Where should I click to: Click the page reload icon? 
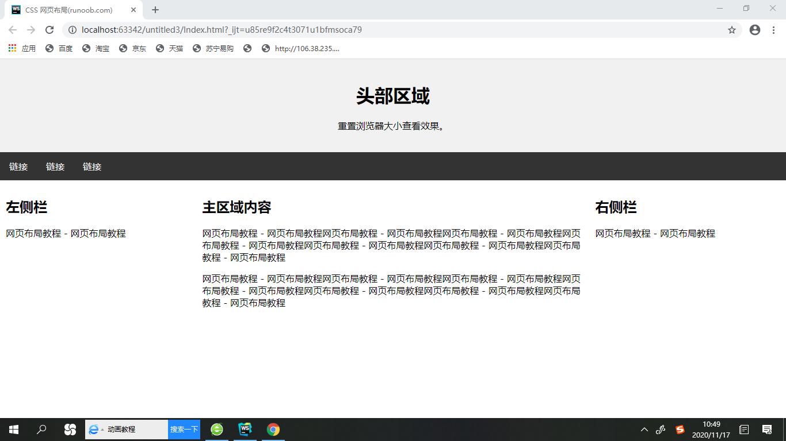click(x=49, y=30)
